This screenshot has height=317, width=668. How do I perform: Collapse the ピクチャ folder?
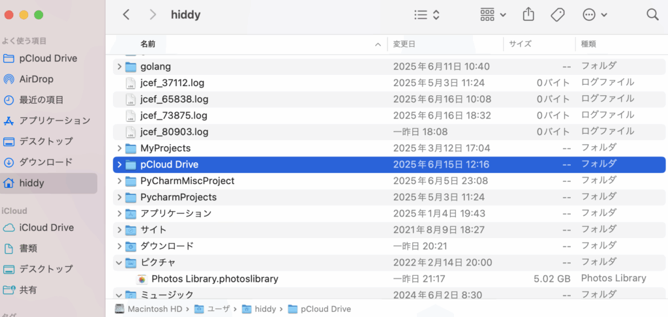119,263
